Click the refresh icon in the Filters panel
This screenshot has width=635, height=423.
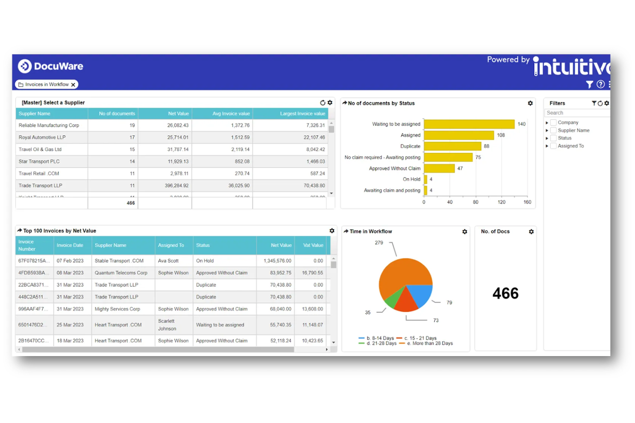[x=600, y=103]
